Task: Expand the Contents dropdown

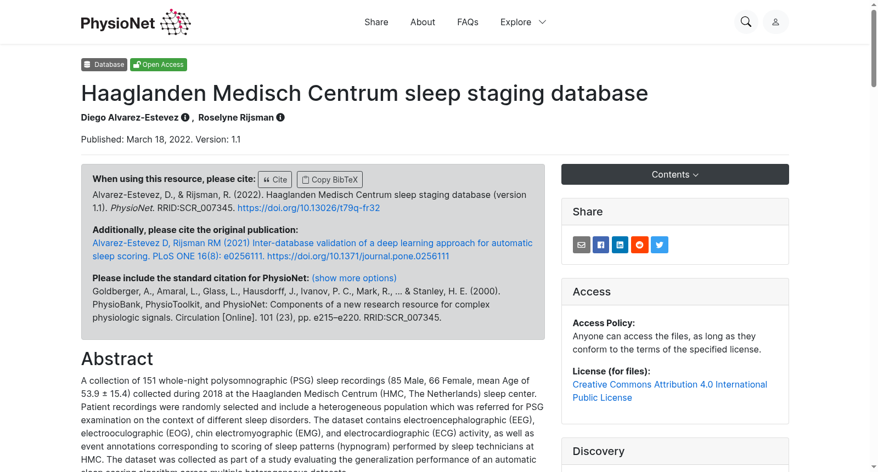Action: (x=675, y=174)
